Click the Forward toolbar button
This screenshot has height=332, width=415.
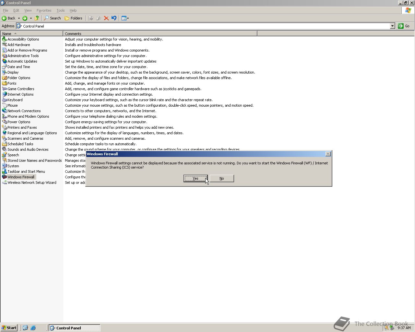25,18
